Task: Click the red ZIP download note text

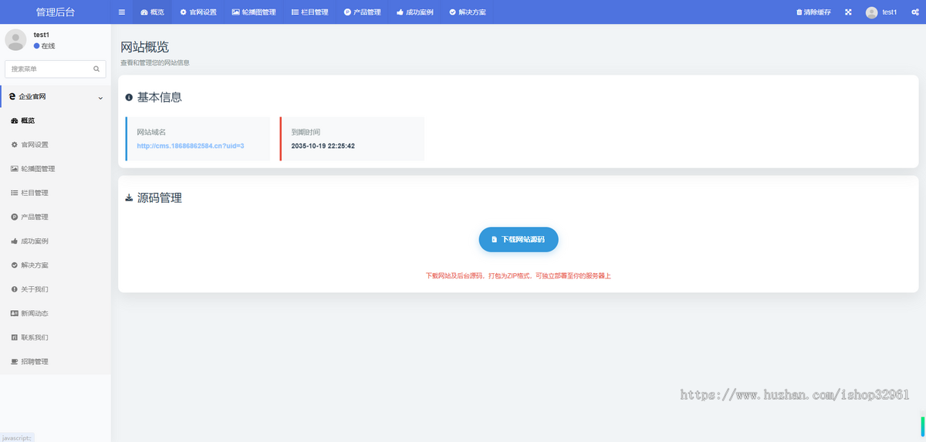Action: pyautogui.click(x=519, y=275)
